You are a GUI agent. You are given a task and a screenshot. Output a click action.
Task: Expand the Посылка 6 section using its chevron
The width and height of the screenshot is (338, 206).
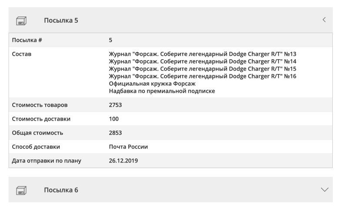pos(325,189)
